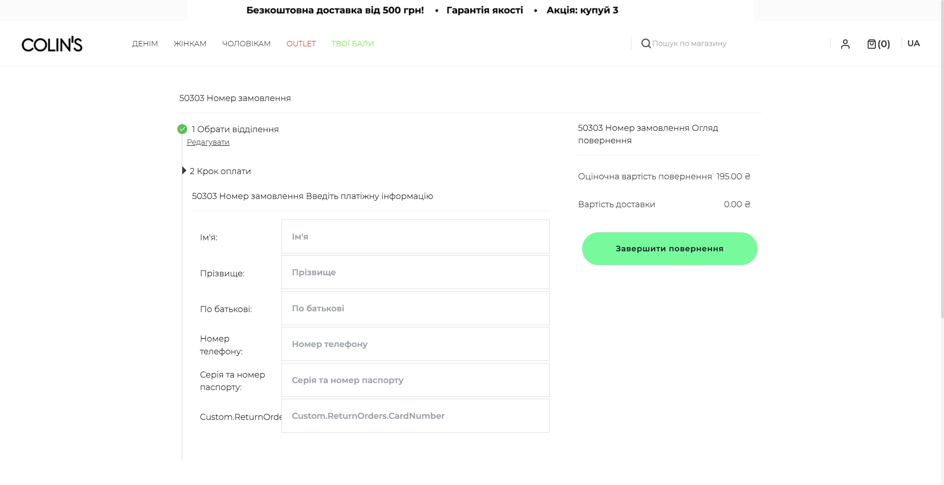Go to OUTLET section
This screenshot has height=485, width=944.
(301, 44)
